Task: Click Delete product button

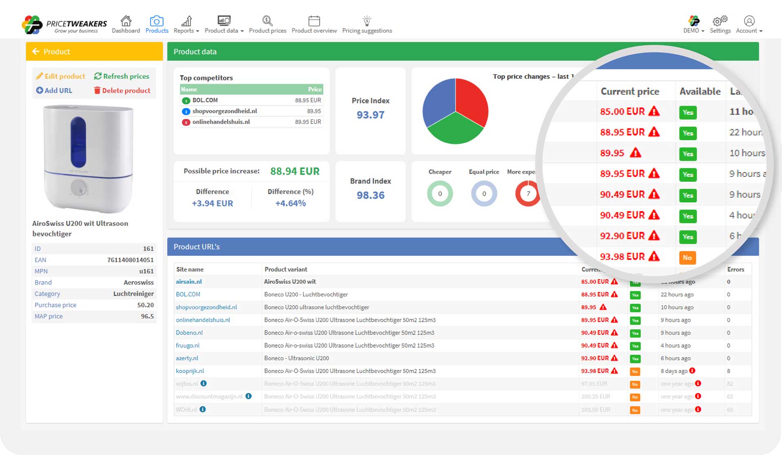Action: pos(122,91)
